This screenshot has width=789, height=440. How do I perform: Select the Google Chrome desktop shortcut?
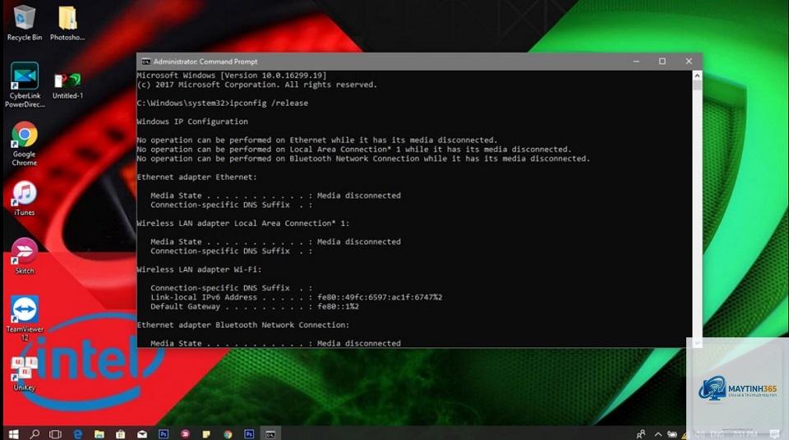pyautogui.click(x=24, y=144)
